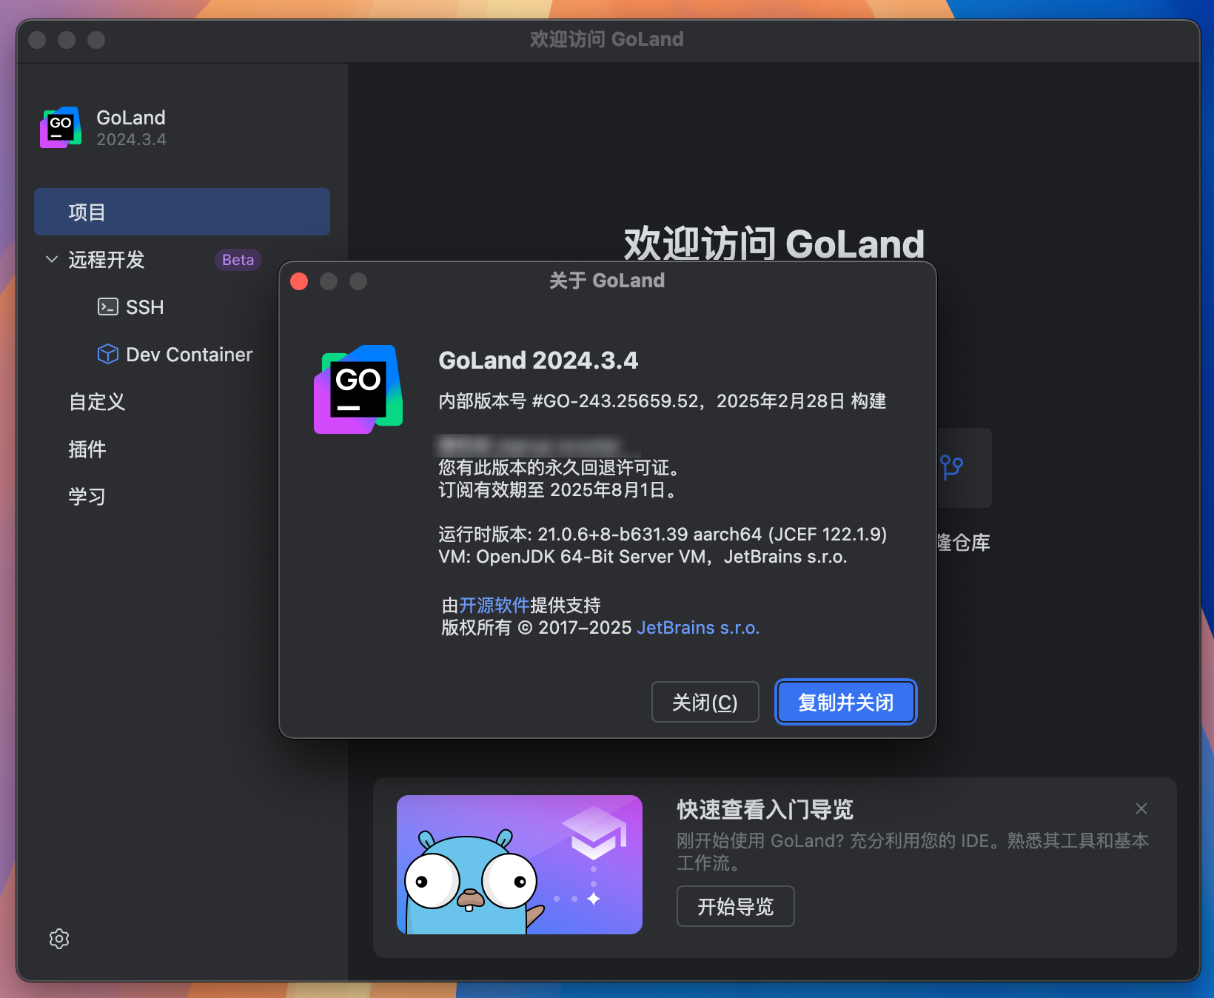The height and width of the screenshot is (998, 1214).
Task: Click the build number #GO-243.25659.52 text
Action: (x=615, y=401)
